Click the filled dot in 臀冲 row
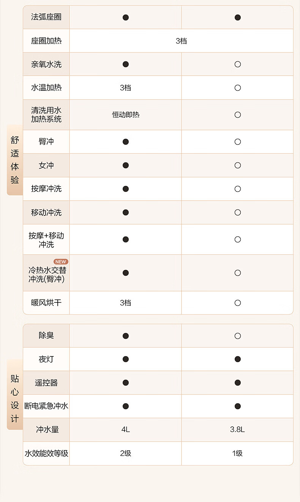This screenshot has height=502, width=300. point(126,142)
